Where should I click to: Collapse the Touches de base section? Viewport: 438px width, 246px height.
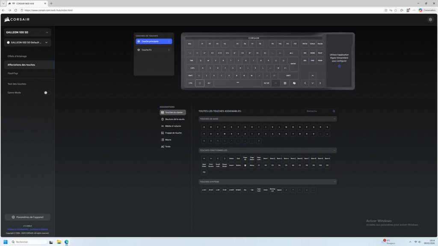point(335,119)
